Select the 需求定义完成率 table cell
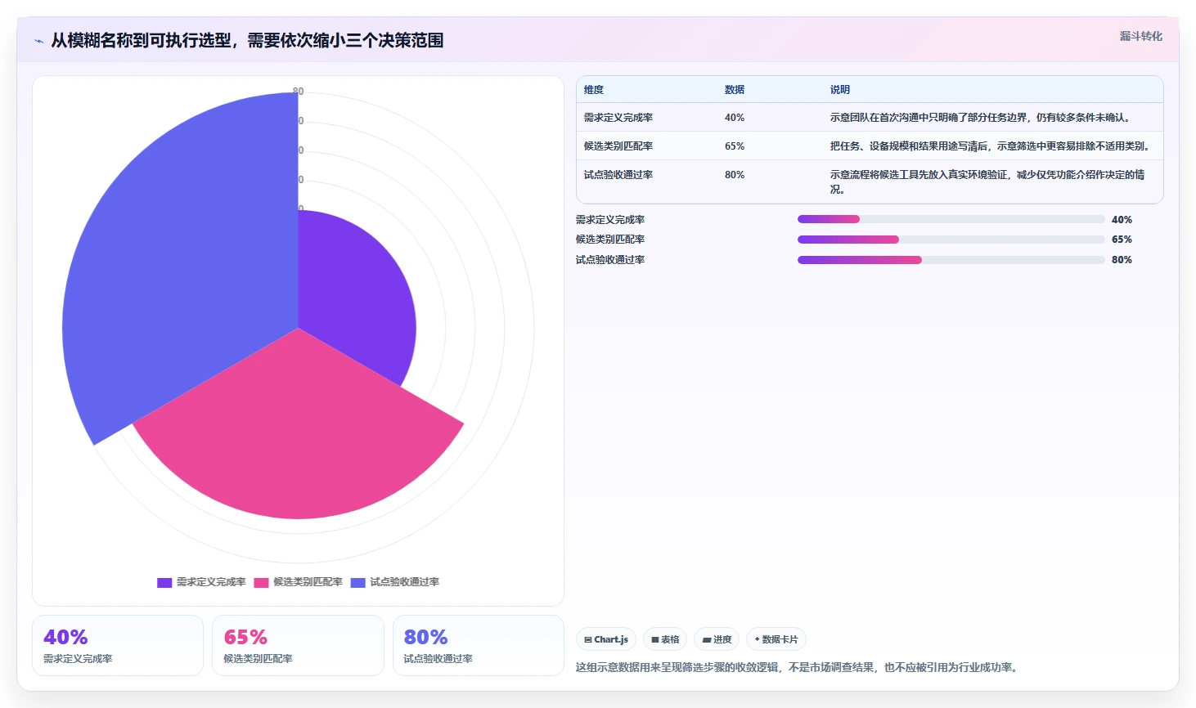The height and width of the screenshot is (708, 1196). tap(618, 118)
